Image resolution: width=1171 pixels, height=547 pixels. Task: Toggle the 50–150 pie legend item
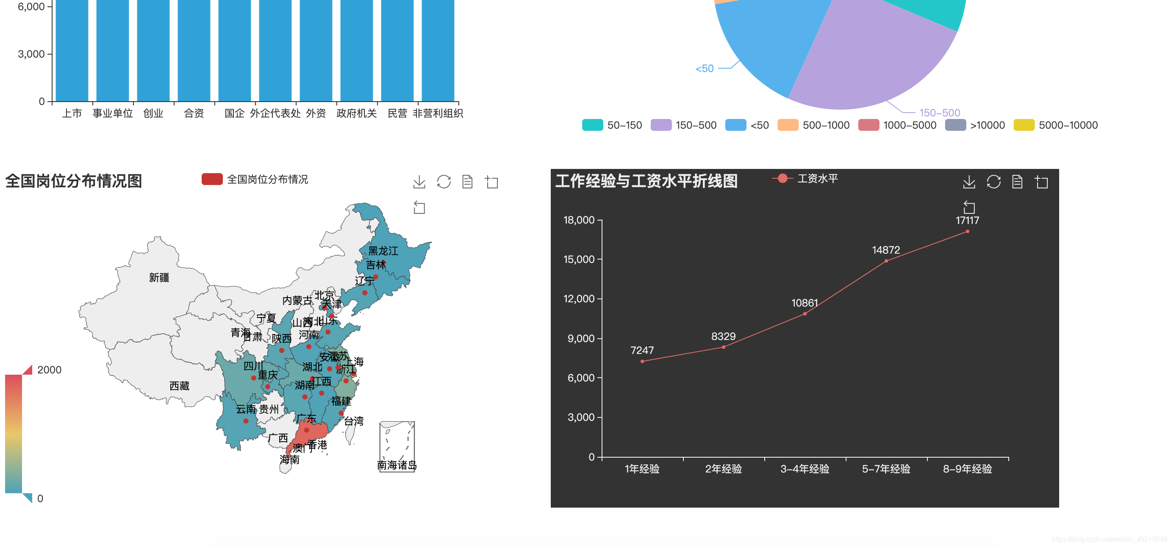(612, 125)
